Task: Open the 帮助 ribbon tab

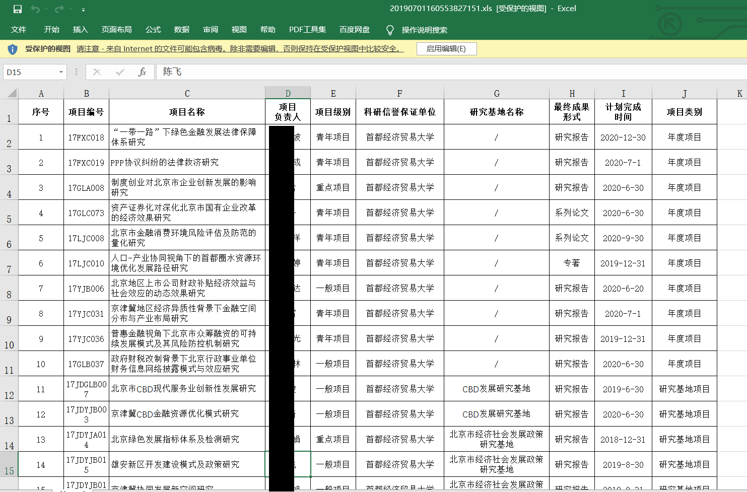Action: pos(268,30)
